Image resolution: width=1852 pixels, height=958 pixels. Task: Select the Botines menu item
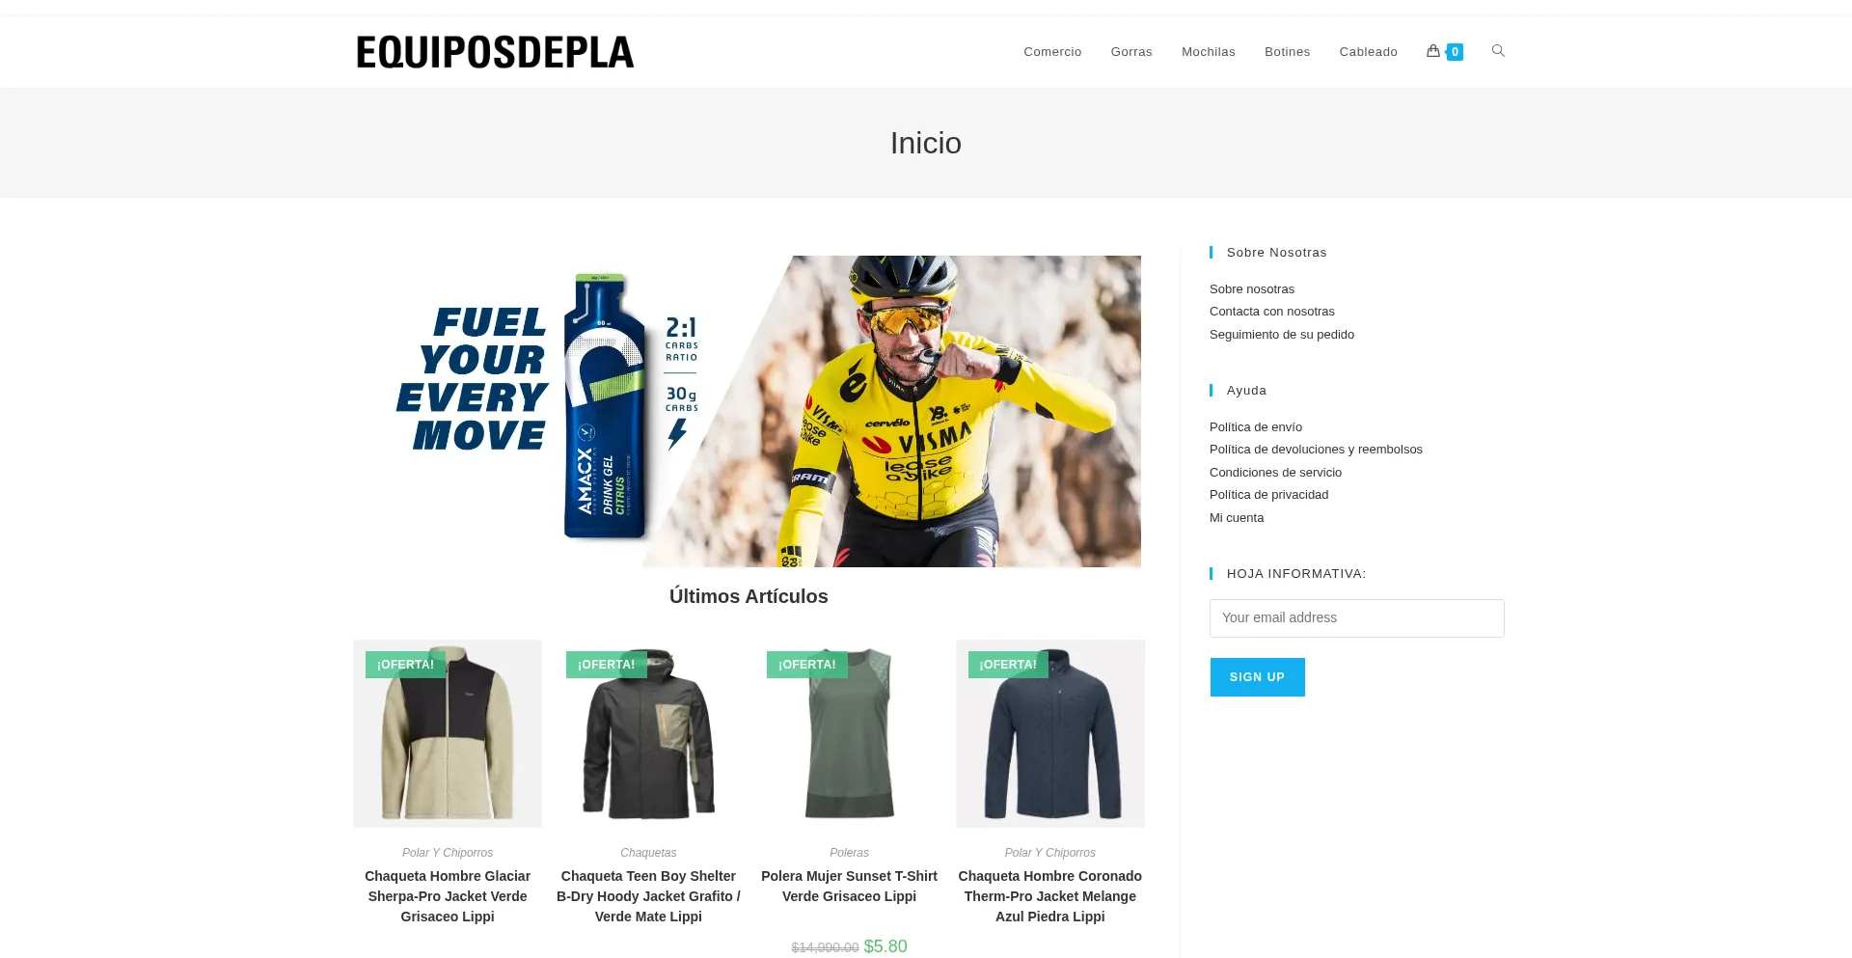(x=1287, y=52)
